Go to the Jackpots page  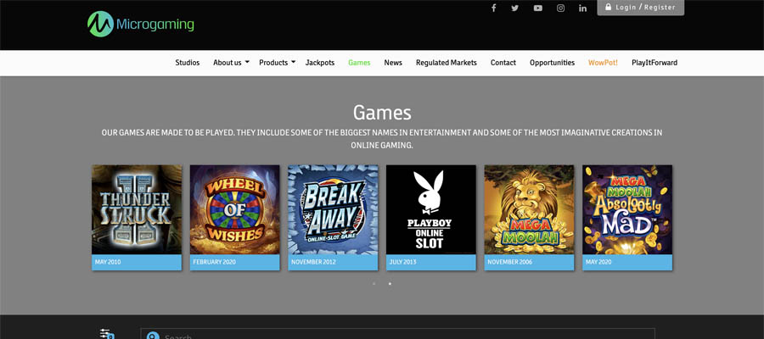320,63
